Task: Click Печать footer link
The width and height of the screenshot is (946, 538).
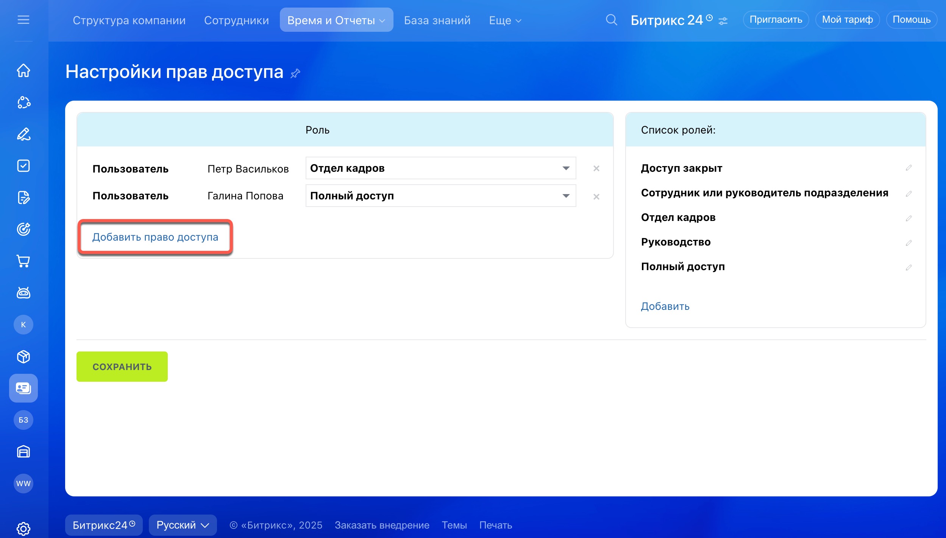Action: pos(495,525)
